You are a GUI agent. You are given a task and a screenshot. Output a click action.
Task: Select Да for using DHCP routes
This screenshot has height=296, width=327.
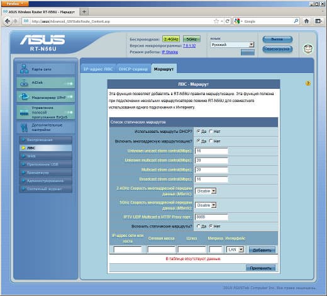tap(198, 132)
